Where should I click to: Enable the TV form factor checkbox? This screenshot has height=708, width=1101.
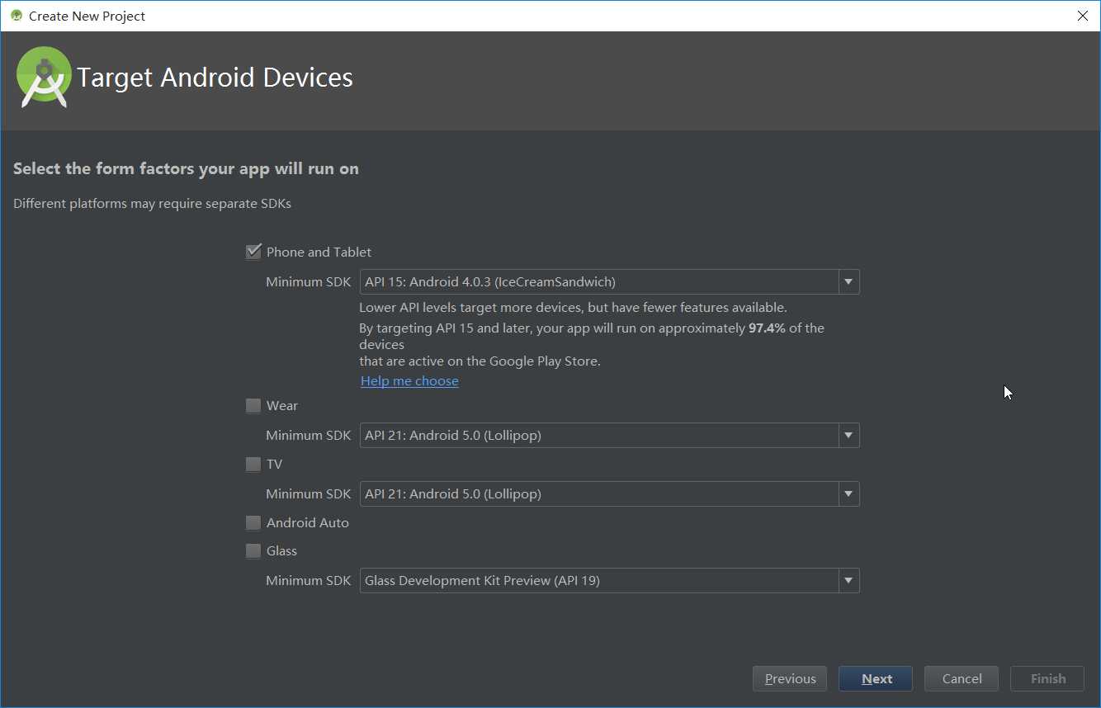(253, 465)
